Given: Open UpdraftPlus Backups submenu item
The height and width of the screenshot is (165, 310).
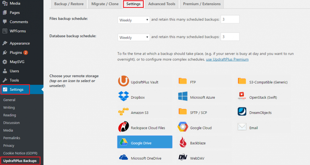Looking at the screenshot, I should [x=20, y=161].
